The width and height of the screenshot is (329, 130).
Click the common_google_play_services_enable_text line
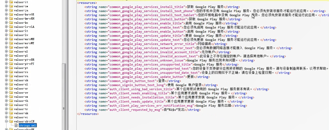tap(180, 27)
